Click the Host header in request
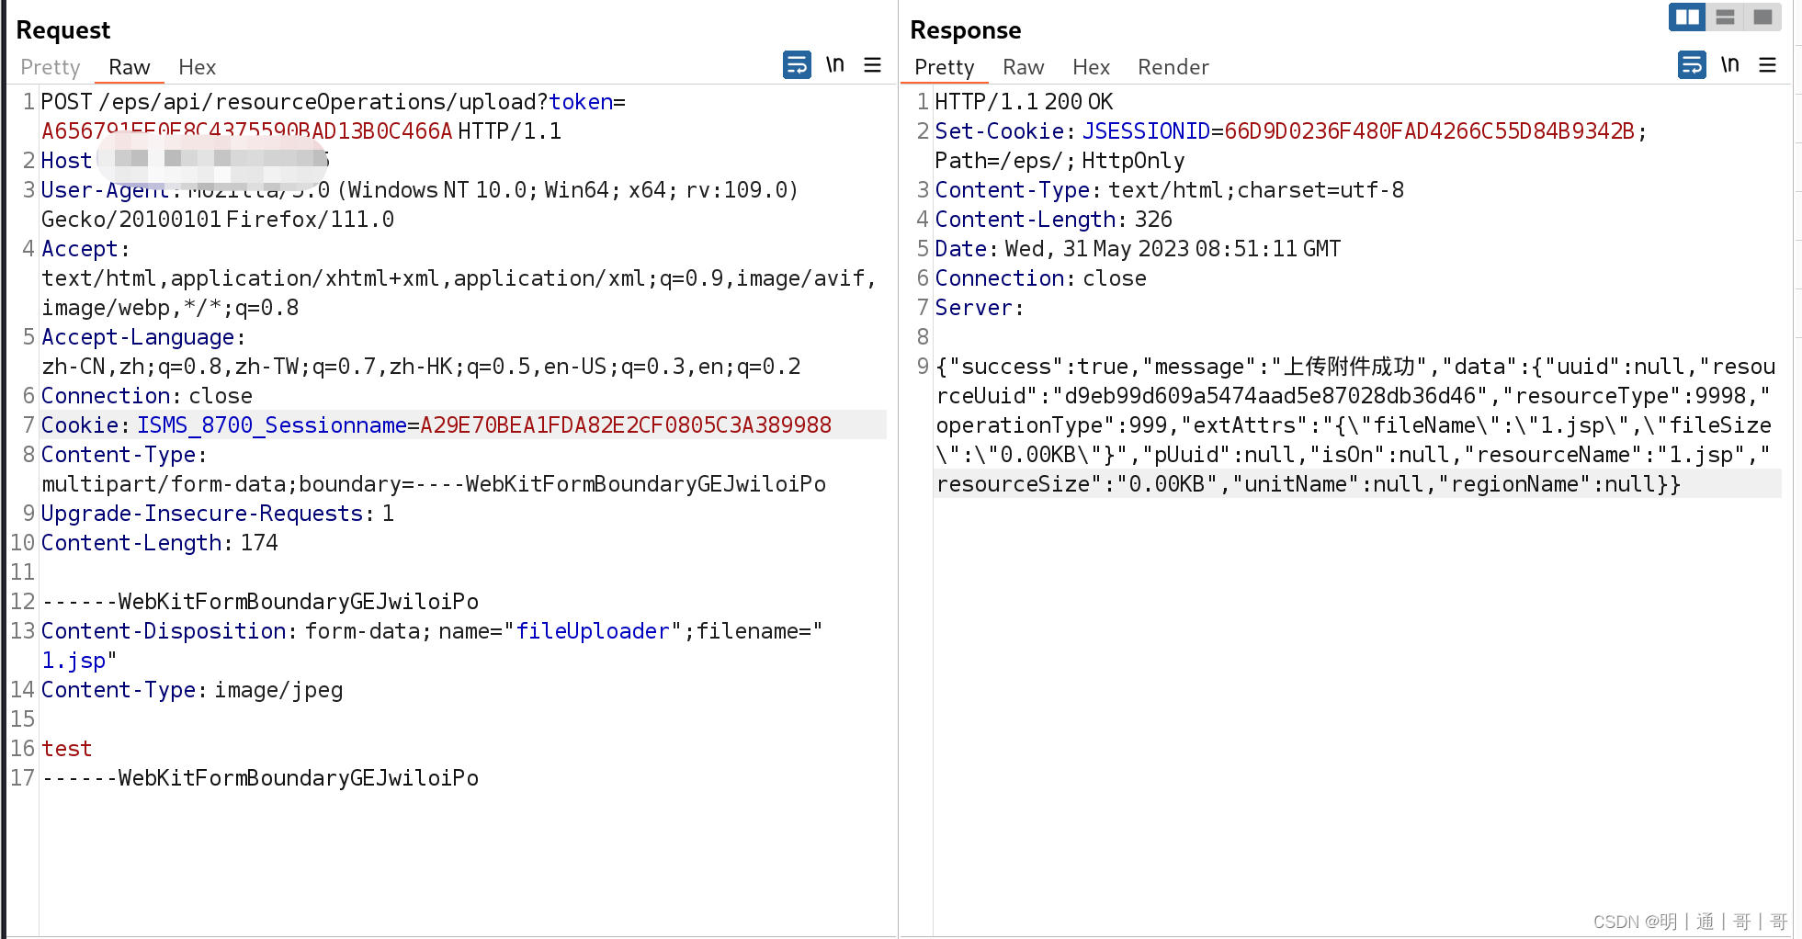The height and width of the screenshot is (939, 1802). coord(66,161)
